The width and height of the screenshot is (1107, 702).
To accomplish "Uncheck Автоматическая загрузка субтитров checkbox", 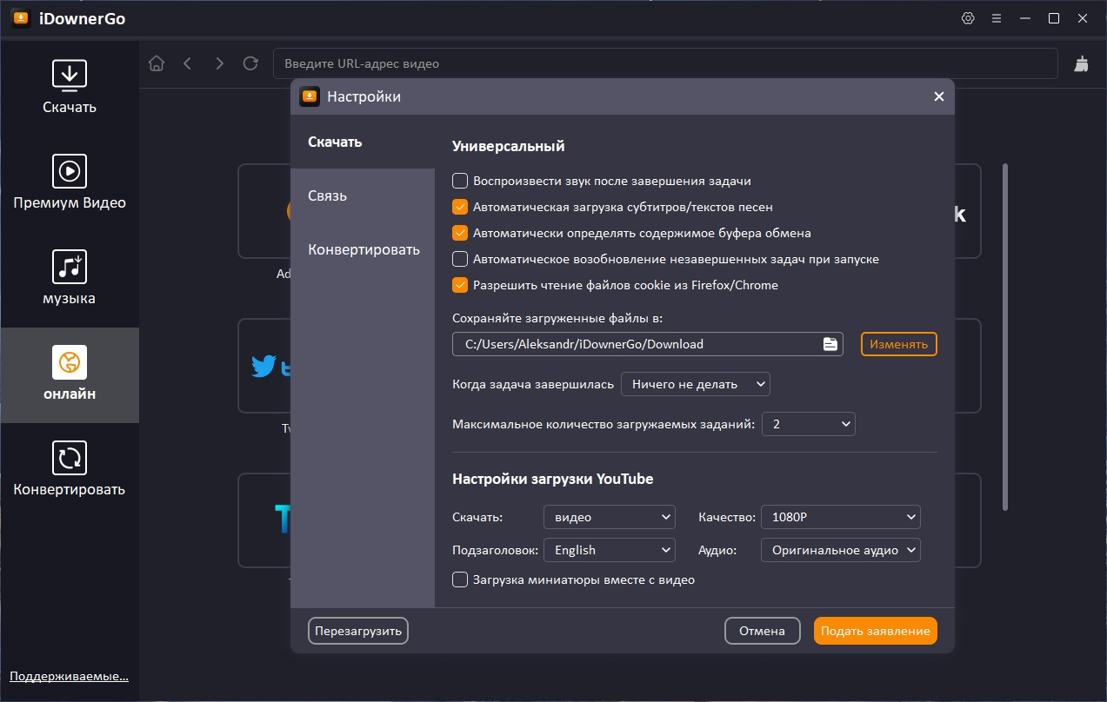I will 460,208.
